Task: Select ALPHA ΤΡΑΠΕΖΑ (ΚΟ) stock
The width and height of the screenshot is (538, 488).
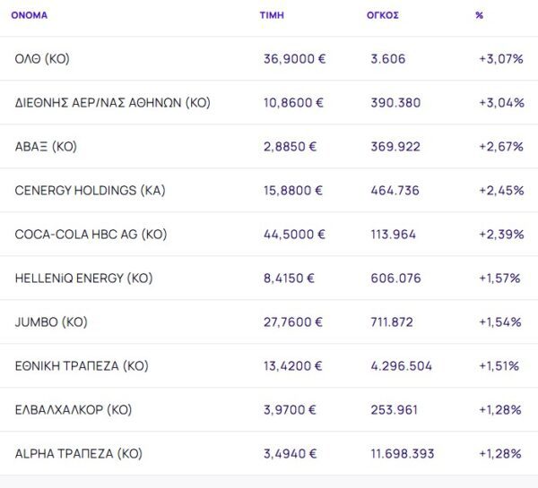Action: click(78, 454)
